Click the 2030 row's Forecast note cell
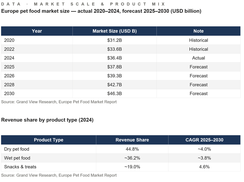Image resolution: width=244 pixels, height=182 pixels. [198, 93]
